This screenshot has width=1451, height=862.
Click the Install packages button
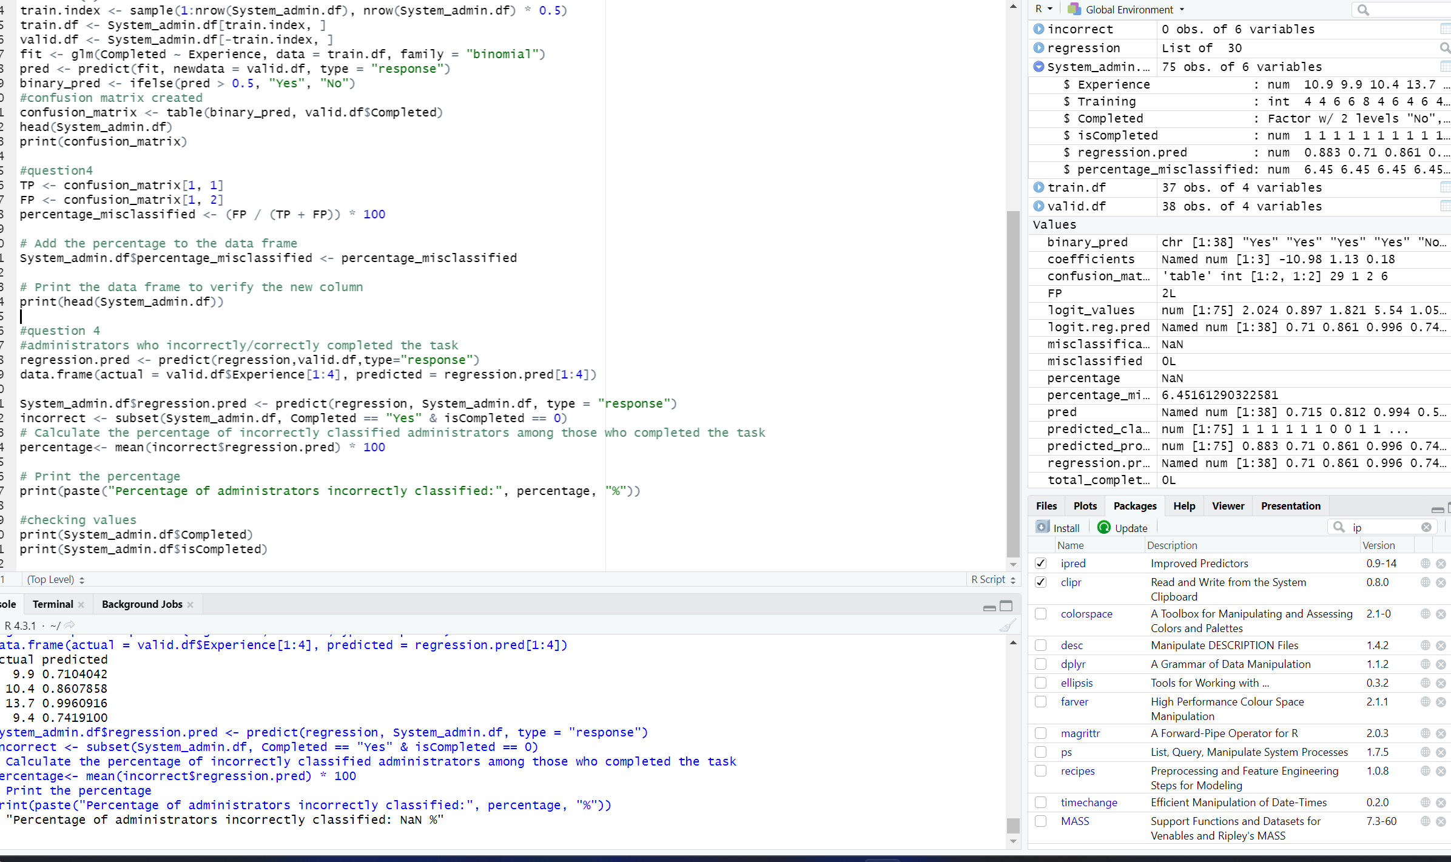coord(1058,527)
